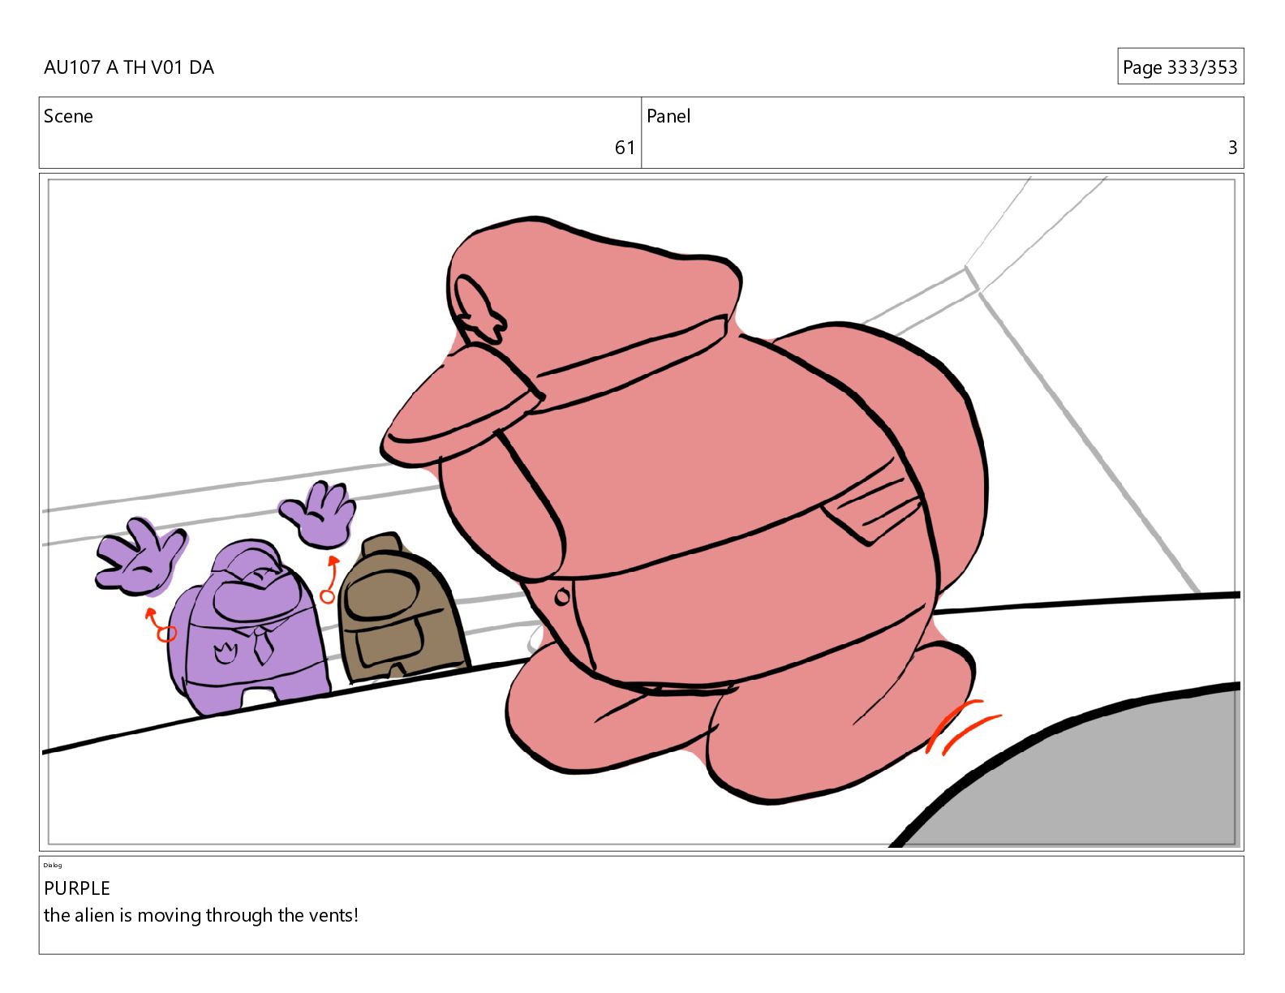Click the 'Page 333/353' page indicator box

click(x=1180, y=67)
